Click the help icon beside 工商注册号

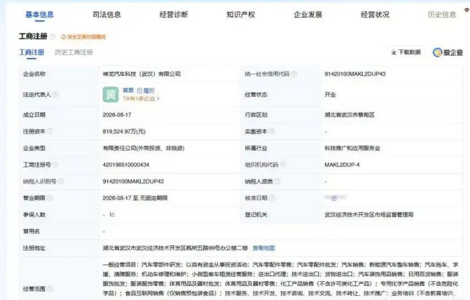(x=56, y=164)
